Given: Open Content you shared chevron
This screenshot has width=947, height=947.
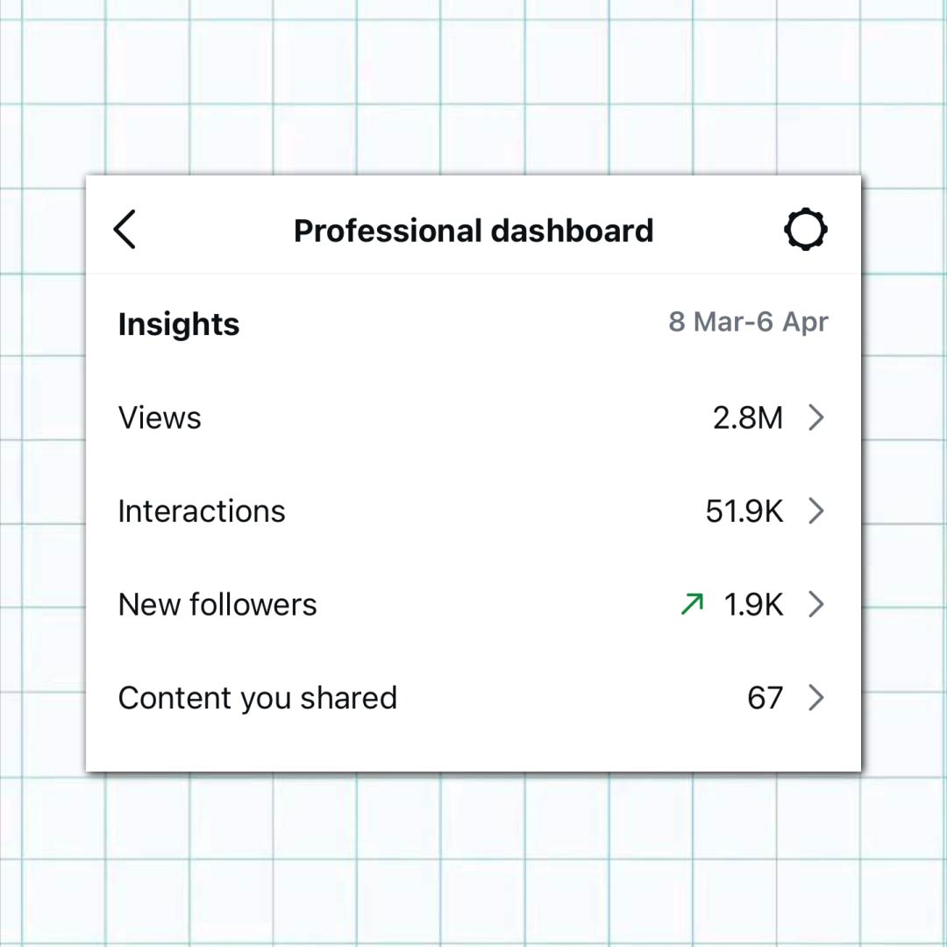Looking at the screenshot, I should click(x=815, y=698).
